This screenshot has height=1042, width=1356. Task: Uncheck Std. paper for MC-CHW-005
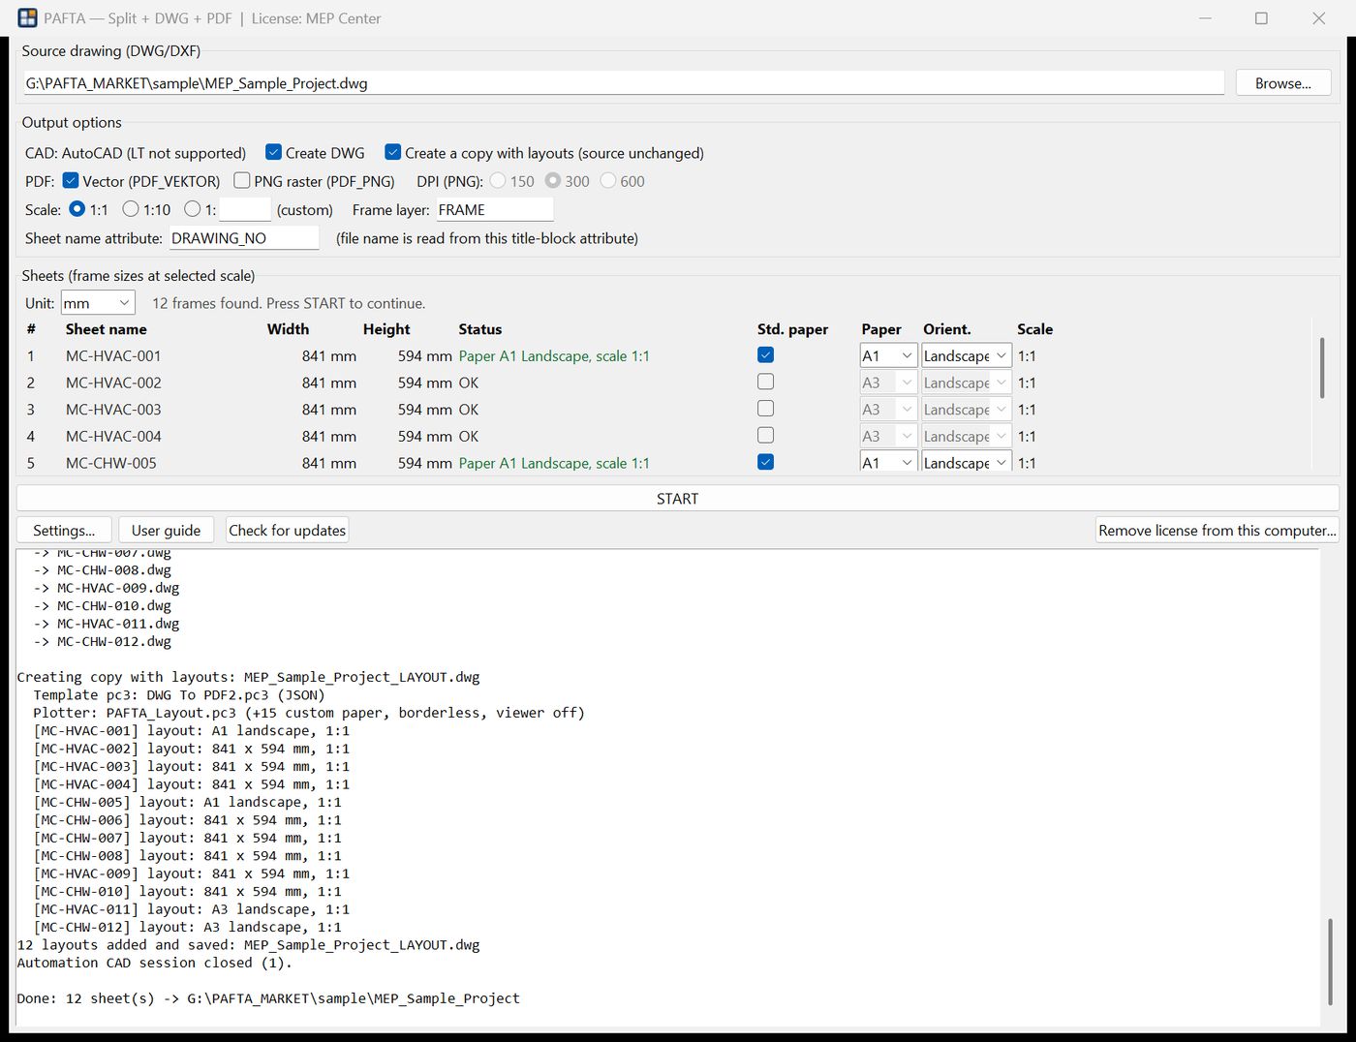(765, 462)
